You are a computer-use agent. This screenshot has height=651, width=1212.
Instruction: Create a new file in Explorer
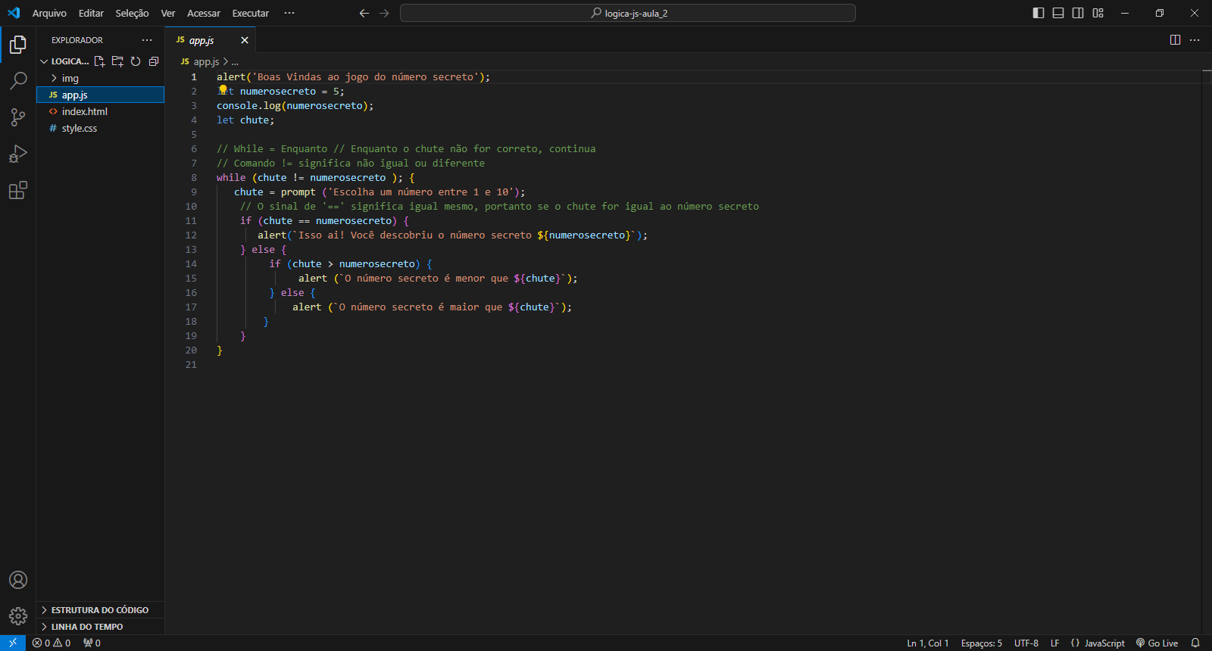pos(99,61)
